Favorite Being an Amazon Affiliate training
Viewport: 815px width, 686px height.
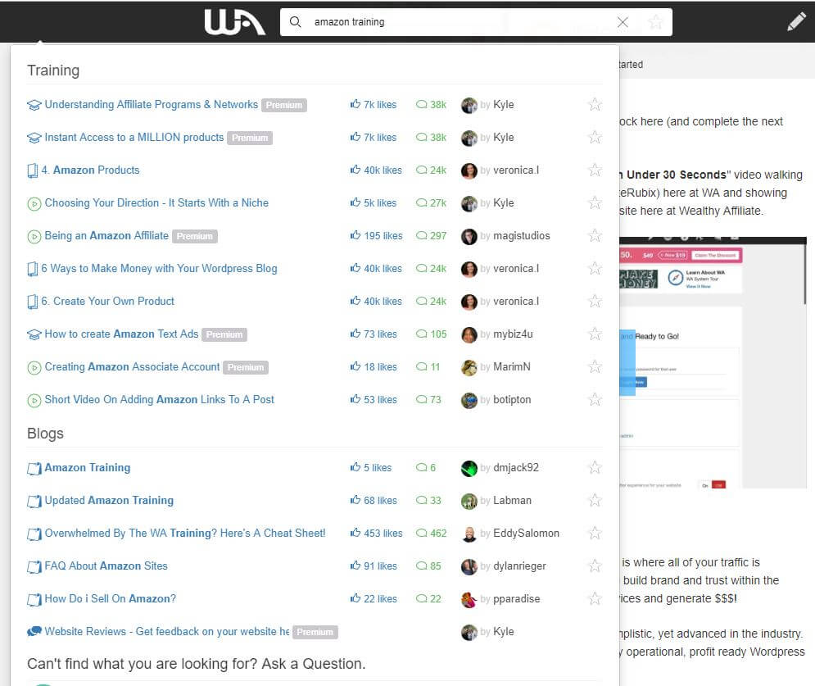[595, 235]
